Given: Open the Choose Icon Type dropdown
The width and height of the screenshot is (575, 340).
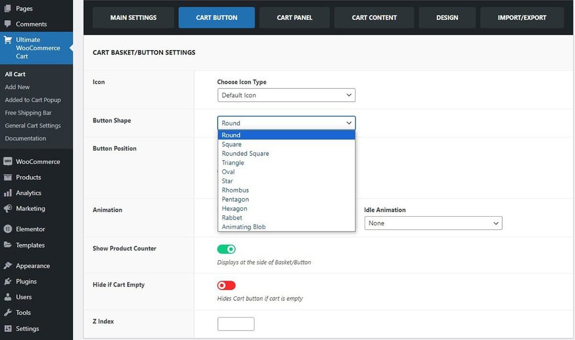Looking at the screenshot, I should 286,95.
